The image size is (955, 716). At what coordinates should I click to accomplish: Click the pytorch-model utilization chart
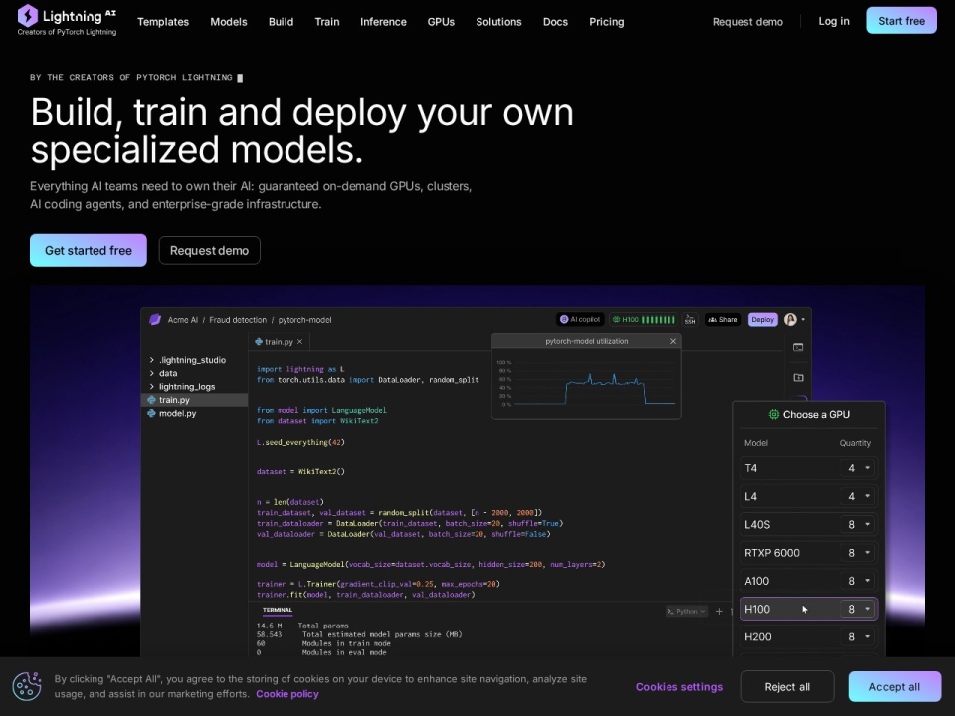pos(587,383)
